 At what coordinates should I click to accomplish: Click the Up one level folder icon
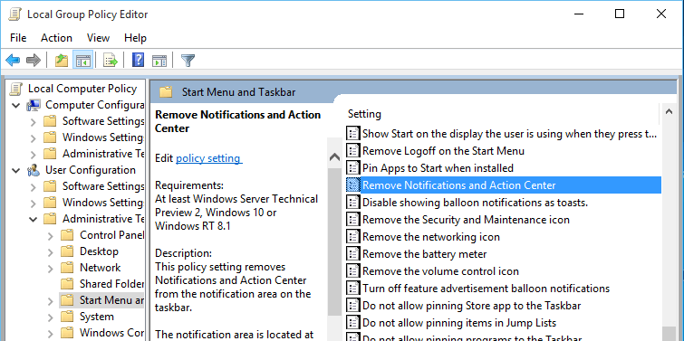pyautogui.click(x=62, y=60)
